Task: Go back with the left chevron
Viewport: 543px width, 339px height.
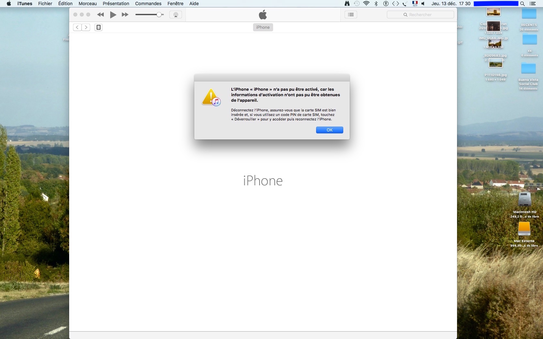Action: point(77,27)
